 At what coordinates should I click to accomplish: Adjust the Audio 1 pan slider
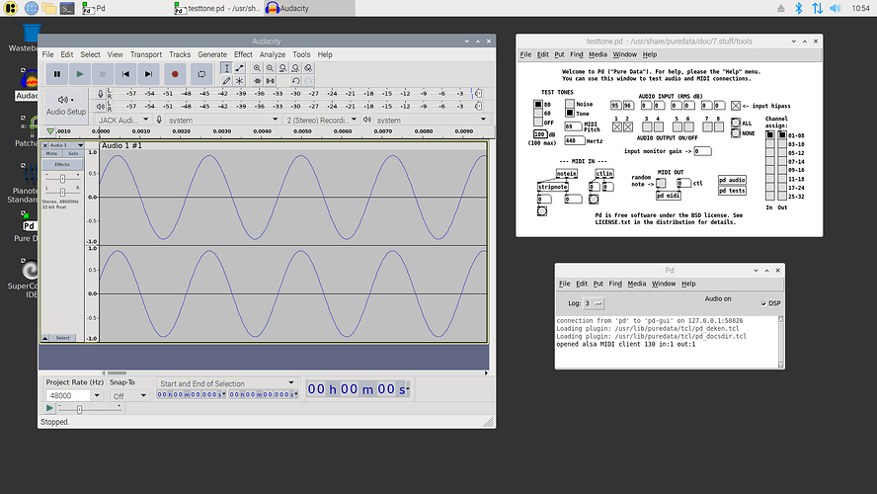tap(62, 192)
